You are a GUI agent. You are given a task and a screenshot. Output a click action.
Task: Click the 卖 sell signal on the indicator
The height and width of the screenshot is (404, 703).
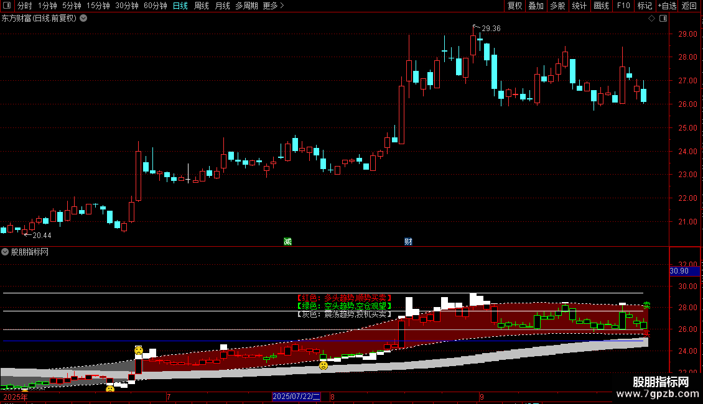coord(646,305)
